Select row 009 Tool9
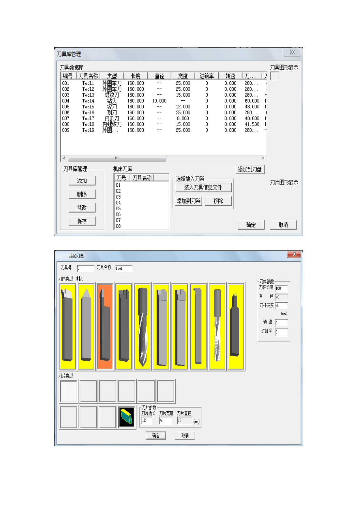Screen dimensions: 358x506 (164, 130)
